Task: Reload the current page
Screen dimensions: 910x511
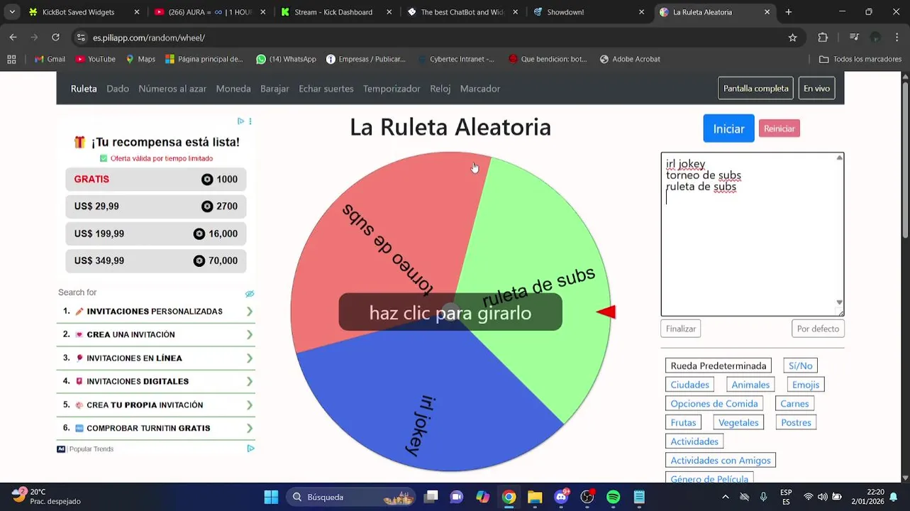Action: click(x=55, y=38)
